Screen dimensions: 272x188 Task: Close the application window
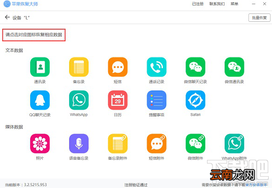(265, 4)
